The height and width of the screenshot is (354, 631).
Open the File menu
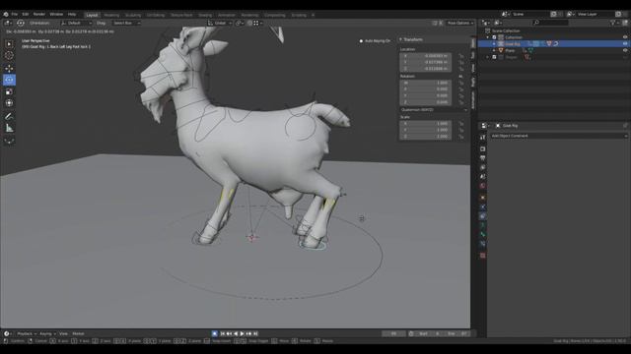(x=15, y=14)
